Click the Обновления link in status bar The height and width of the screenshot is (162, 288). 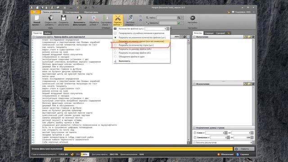pos(225,154)
